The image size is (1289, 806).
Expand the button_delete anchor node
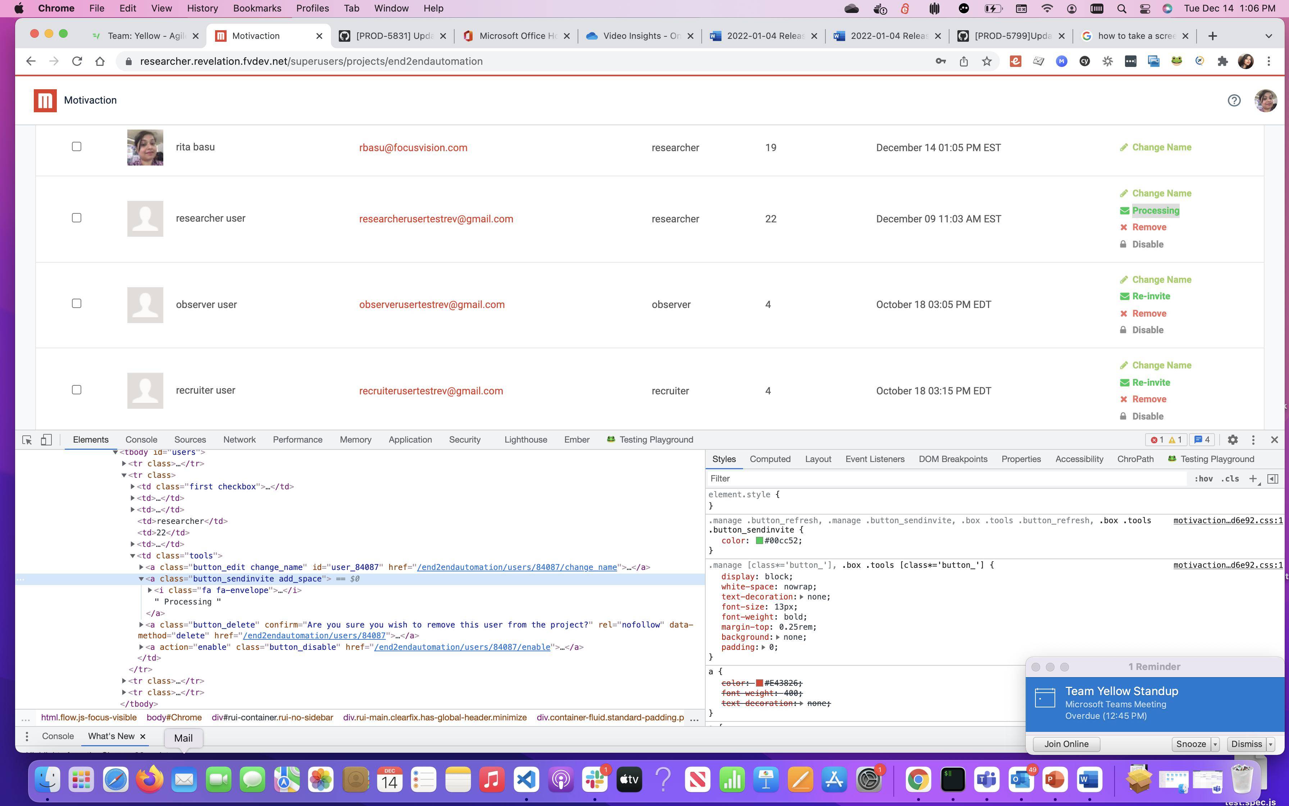pyautogui.click(x=142, y=624)
